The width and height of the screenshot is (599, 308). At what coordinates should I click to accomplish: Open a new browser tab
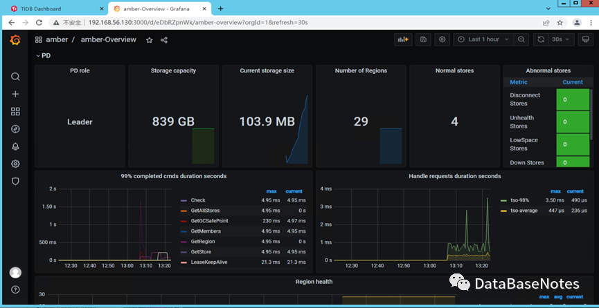click(220, 9)
